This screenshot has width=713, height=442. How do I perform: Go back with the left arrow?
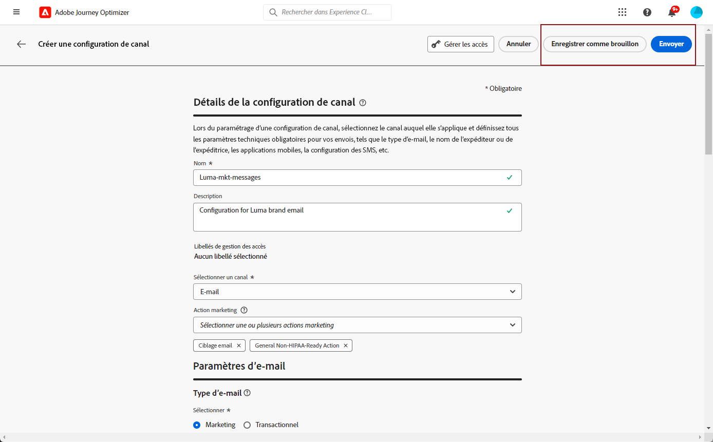coord(21,44)
